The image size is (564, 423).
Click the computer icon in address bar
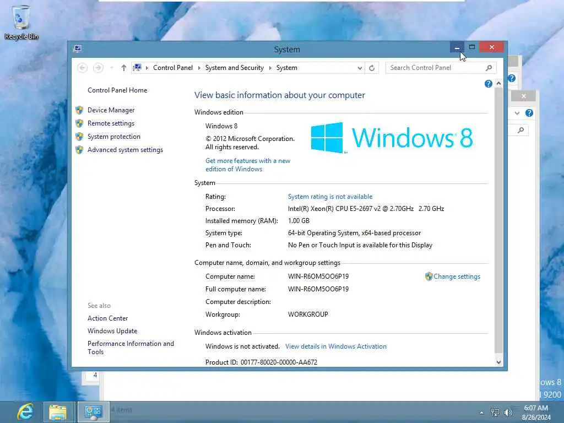click(x=137, y=67)
